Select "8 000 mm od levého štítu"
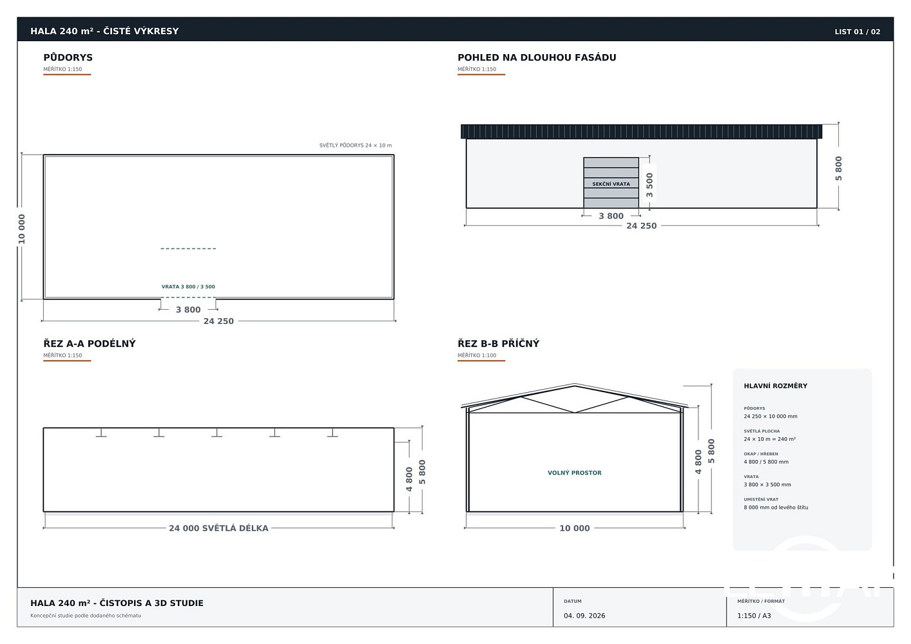Screen dimensions: 911x644 coord(776,507)
